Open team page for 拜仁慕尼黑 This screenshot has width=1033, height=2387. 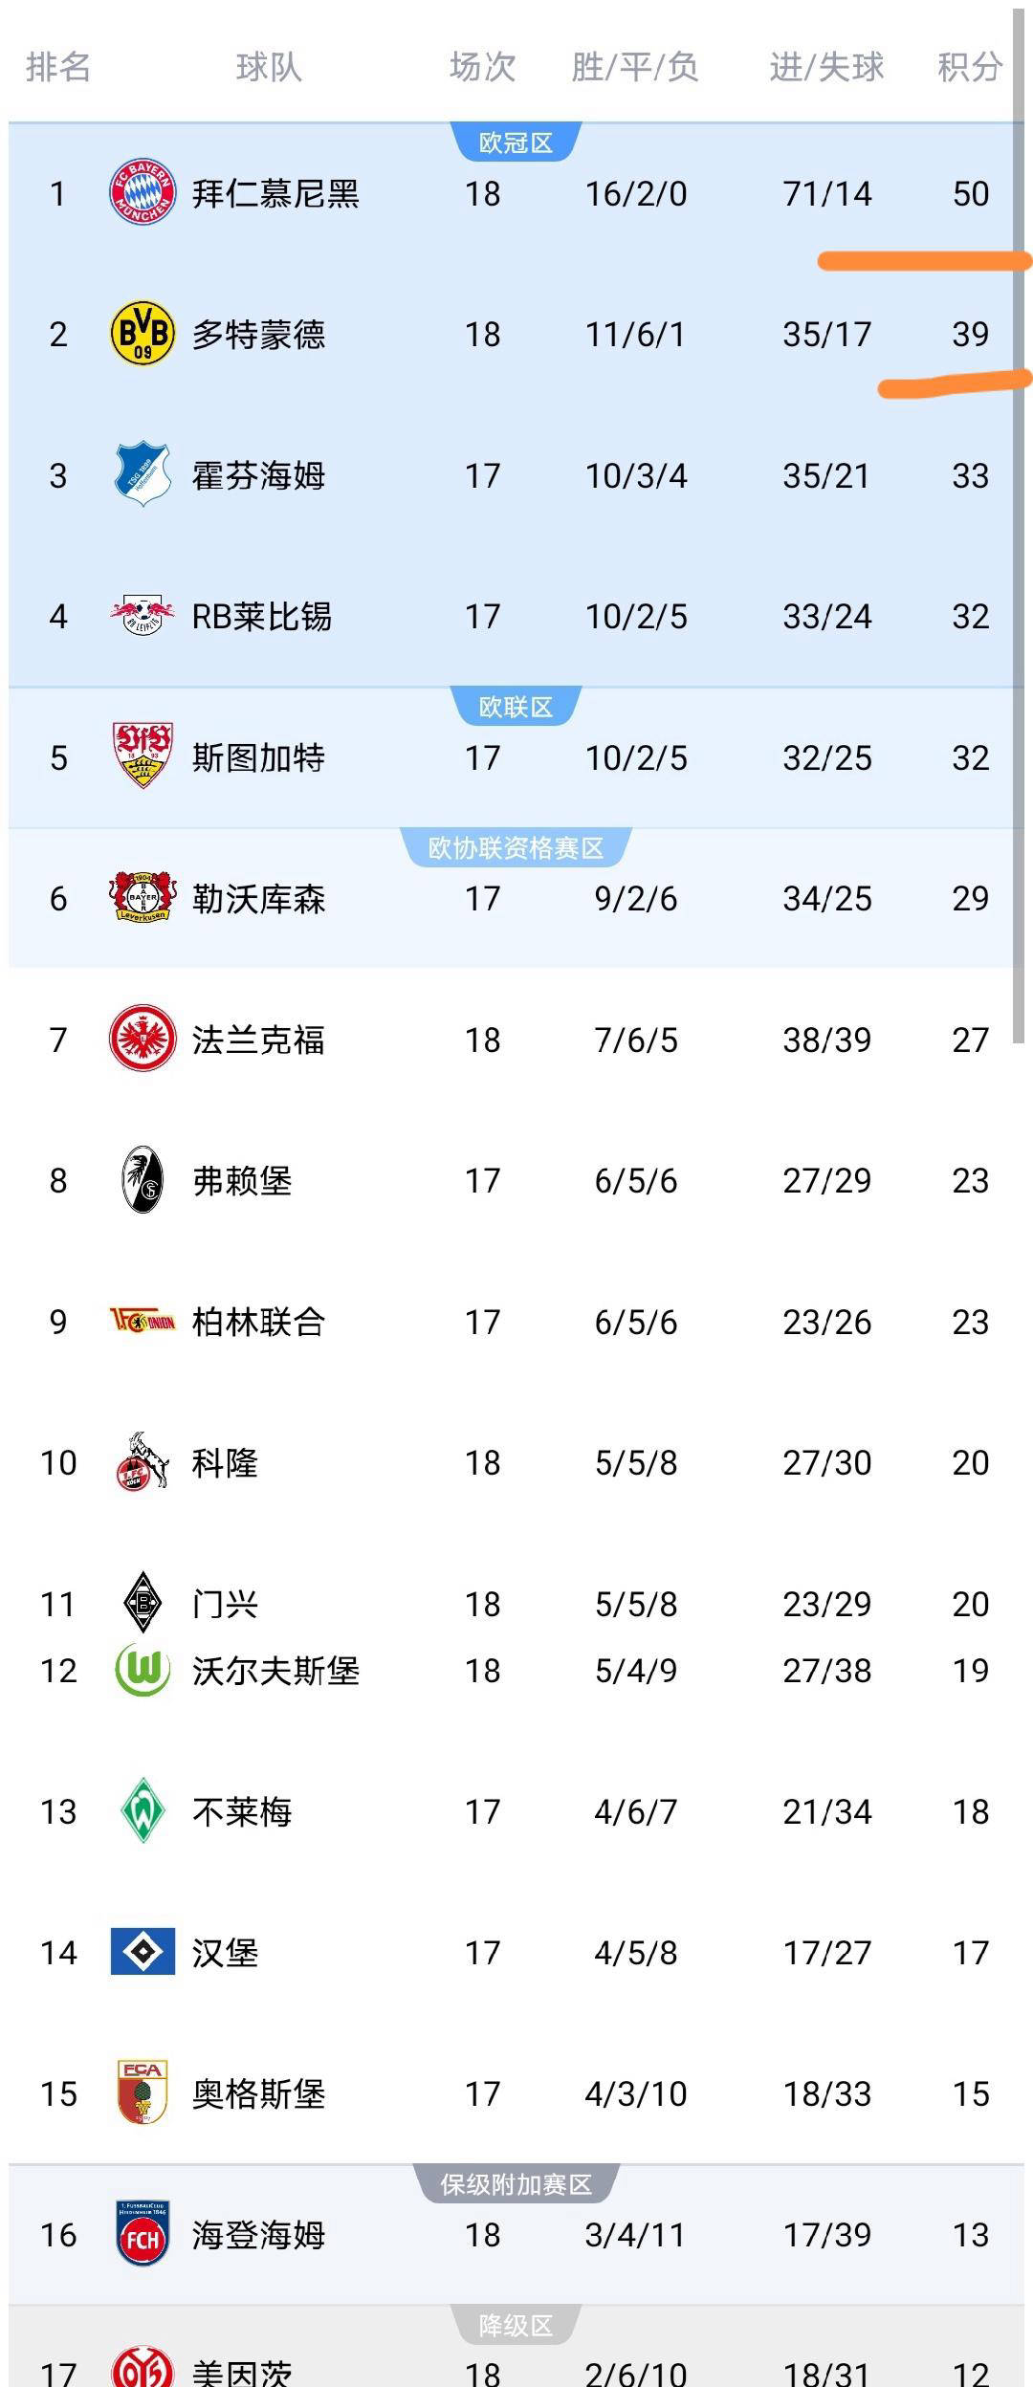[x=275, y=193]
